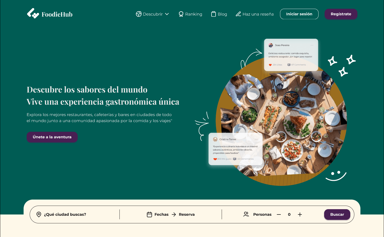
Task: Click the Iniciar sesión button
Action: click(299, 14)
